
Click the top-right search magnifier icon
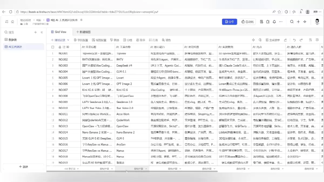tap(292, 22)
